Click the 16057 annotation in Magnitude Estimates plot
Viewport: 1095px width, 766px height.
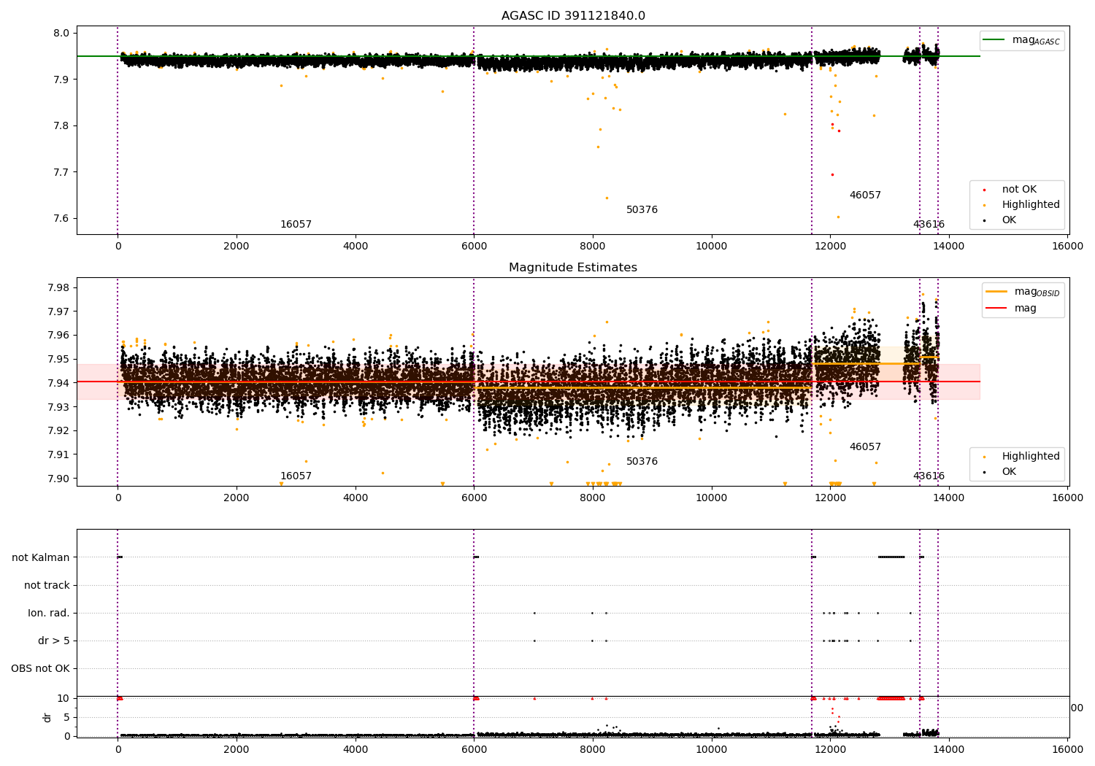(x=296, y=476)
